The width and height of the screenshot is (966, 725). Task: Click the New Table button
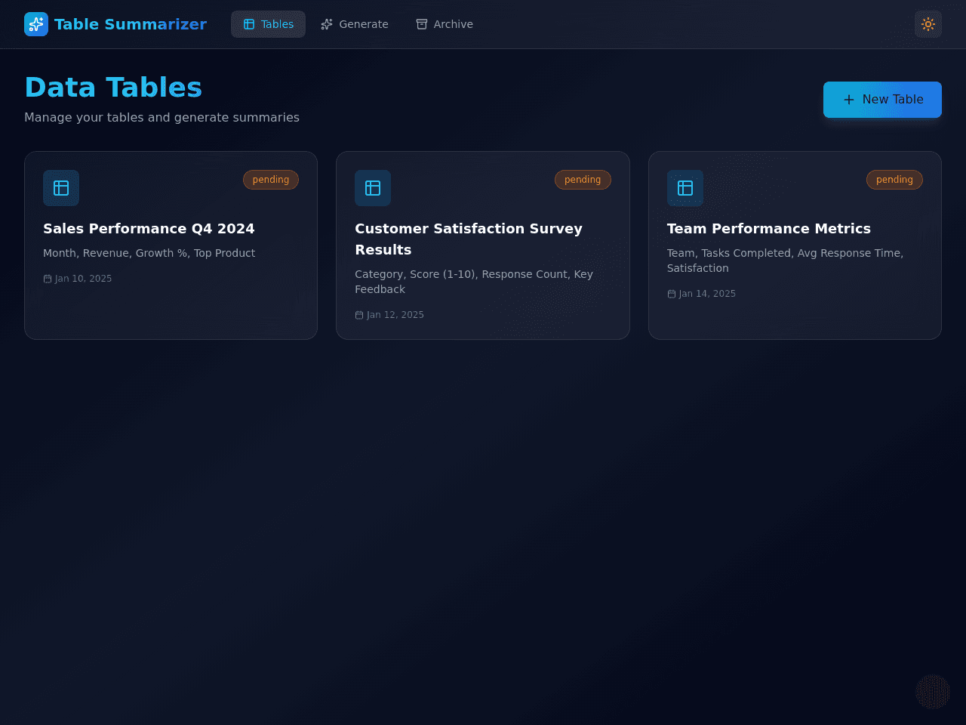point(882,100)
